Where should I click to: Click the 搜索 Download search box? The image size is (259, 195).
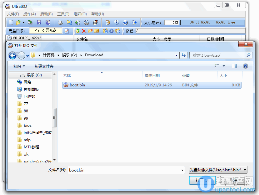pyautogui.click(x=221, y=55)
